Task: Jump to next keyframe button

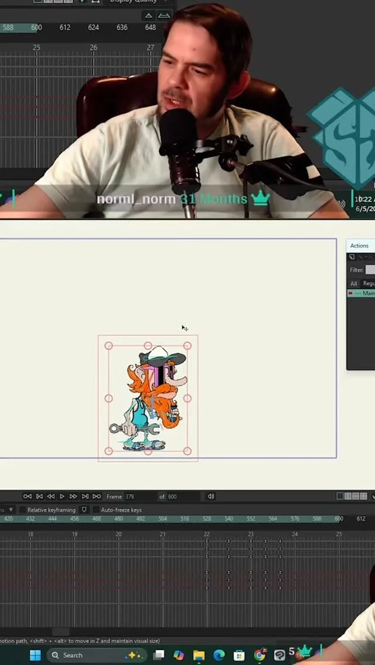Action: pyautogui.click(x=85, y=496)
